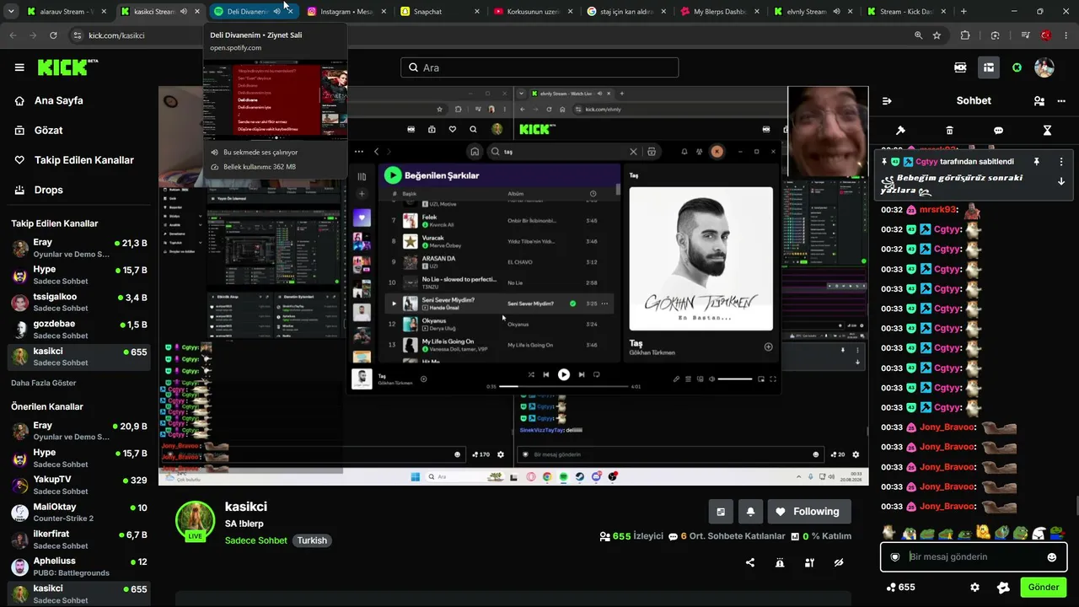
Task: Switch to the Snapchat tab
Action: point(439,12)
